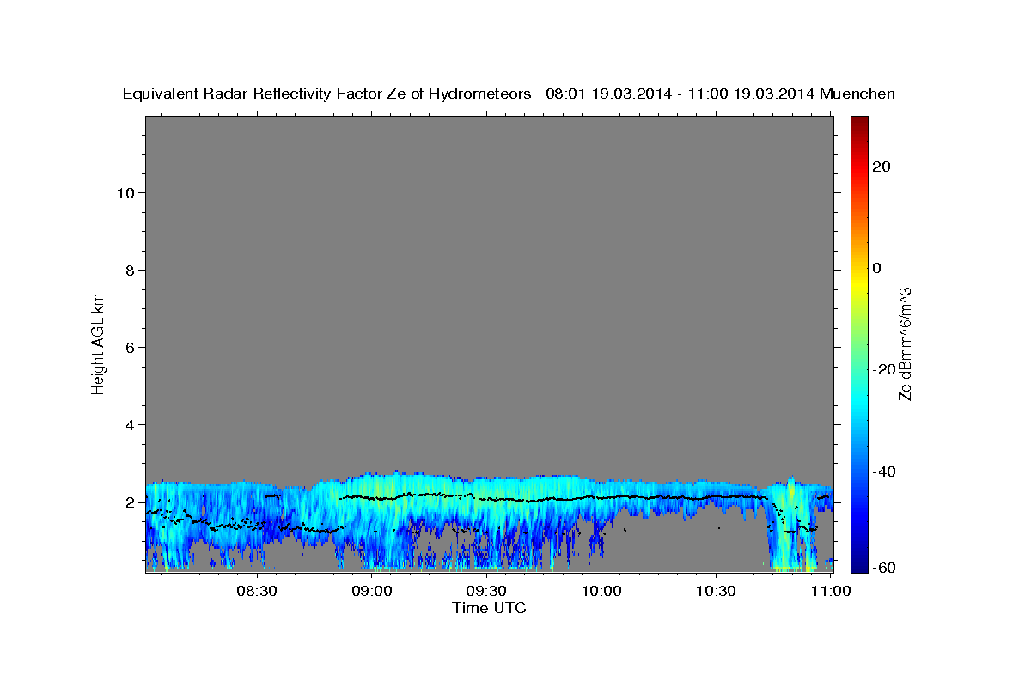Viewport: 1031px width, 687px height.
Task: Click the black cloud-base line near 10:00
Action: 601,497
